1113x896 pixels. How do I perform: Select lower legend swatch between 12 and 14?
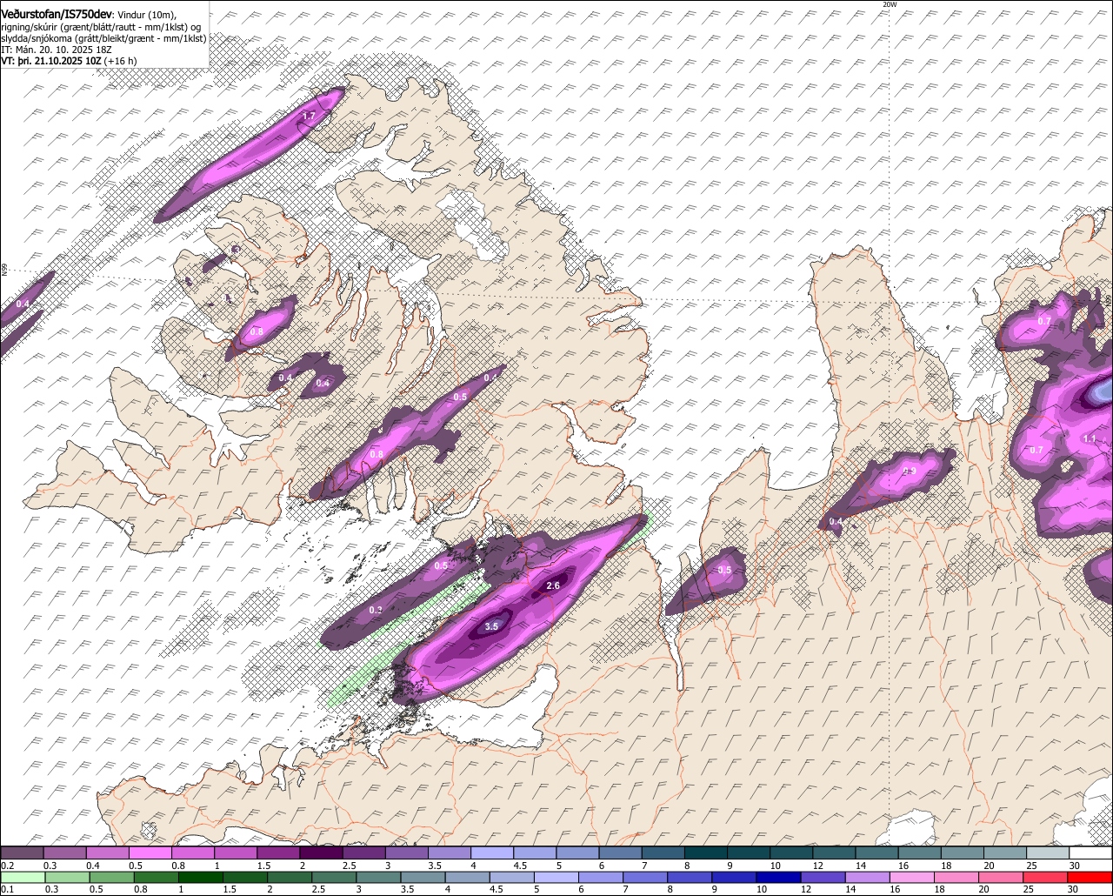(x=822, y=878)
